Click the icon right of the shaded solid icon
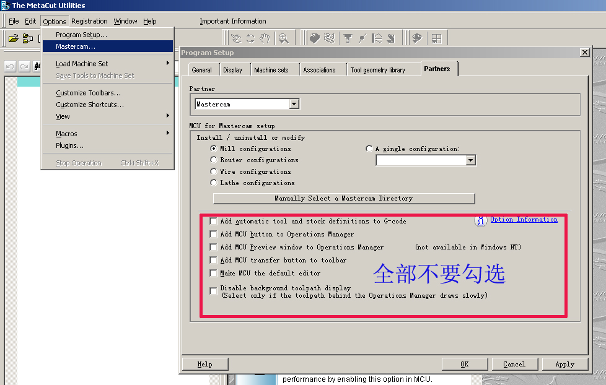 point(329,38)
